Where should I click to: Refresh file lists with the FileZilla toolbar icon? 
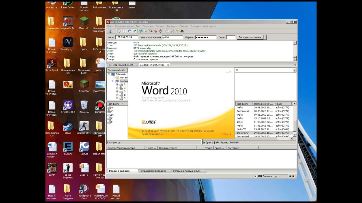click(141, 31)
